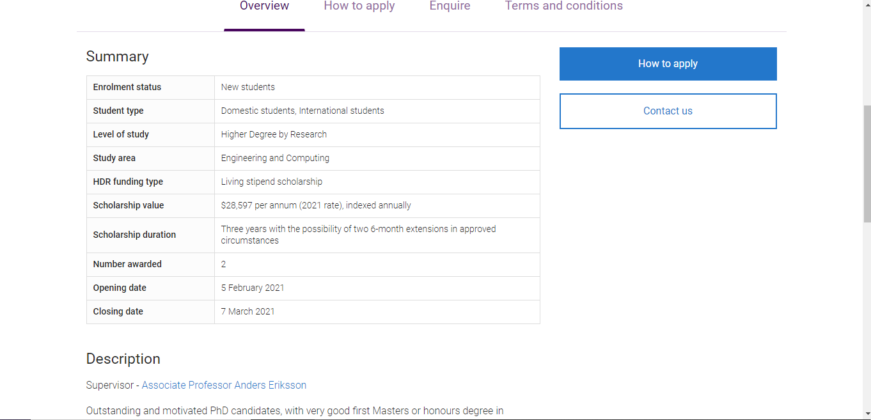
Task: Select the $28,597 per annum value
Action: 316,206
